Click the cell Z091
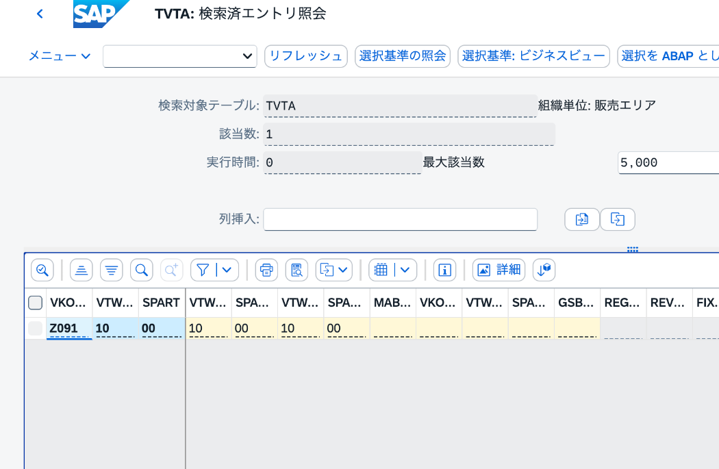Viewport: 719px width, 469px height. point(68,328)
